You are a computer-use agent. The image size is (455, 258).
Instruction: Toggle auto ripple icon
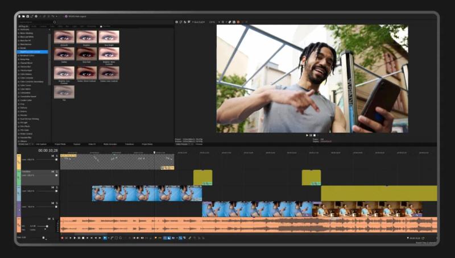pyautogui.click(x=173, y=238)
